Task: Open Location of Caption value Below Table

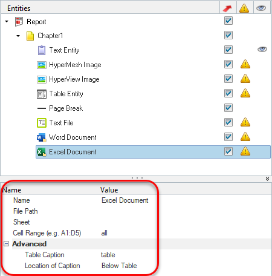Action: point(119,266)
